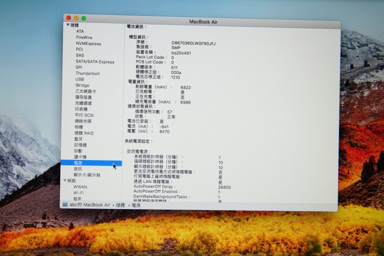
Task: Click firmware version value 511
Action: (x=174, y=68)
